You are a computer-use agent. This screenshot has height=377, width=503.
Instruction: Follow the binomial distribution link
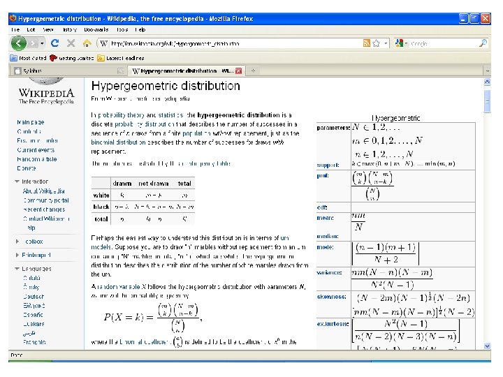[118, 142]
